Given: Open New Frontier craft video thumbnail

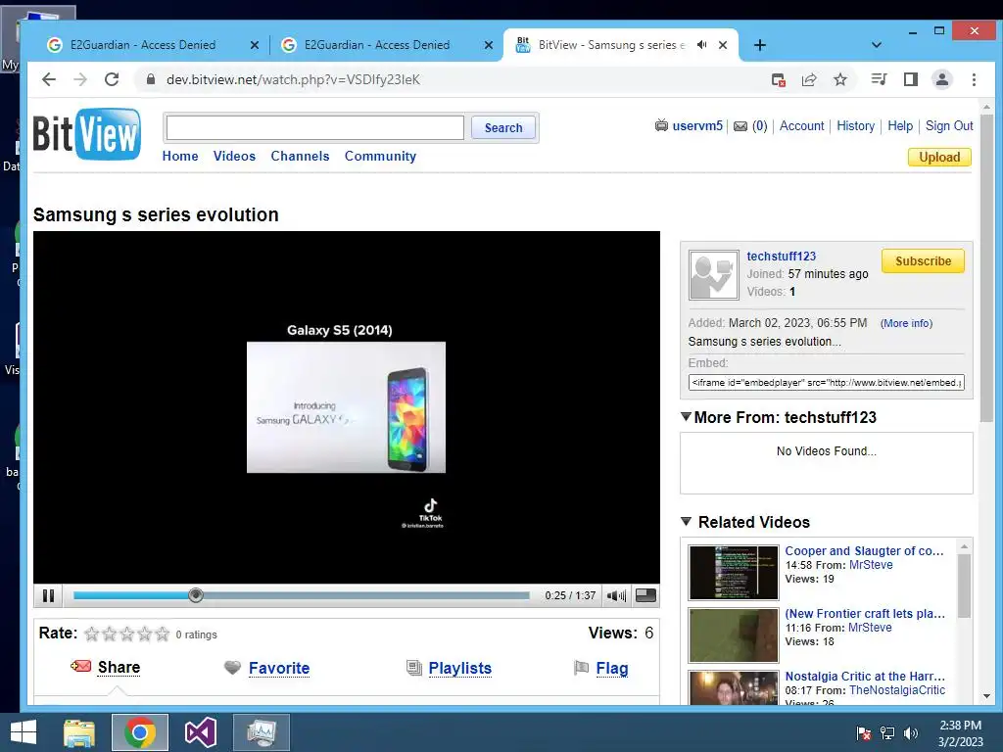Looking at the screenshot, I should 734,634.
